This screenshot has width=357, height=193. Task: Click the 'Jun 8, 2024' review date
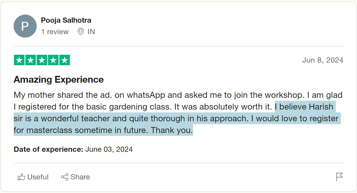pyautogui.click(x=323, y=60)
